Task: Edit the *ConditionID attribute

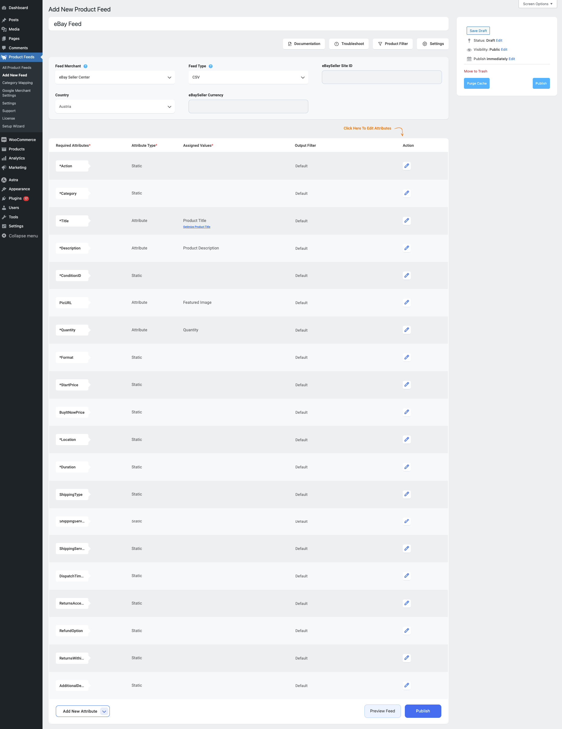Action: [x=407, y=275]
